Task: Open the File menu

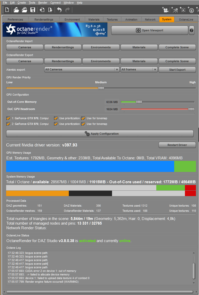Action: coord(5,3)
